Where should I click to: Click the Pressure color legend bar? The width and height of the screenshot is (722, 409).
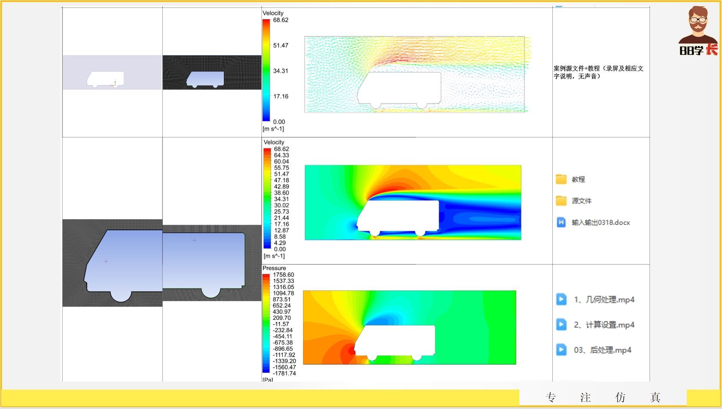(266, 323)
